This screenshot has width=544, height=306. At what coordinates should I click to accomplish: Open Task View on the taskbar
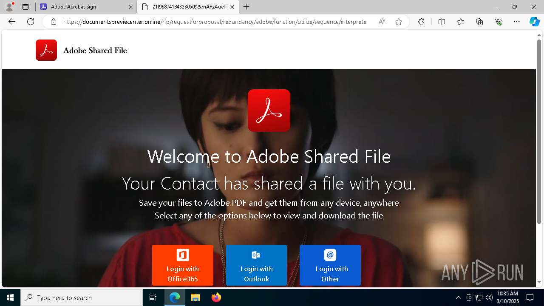click(153, 297)
